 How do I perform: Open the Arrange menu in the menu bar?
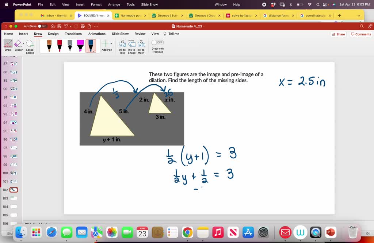tap(114, 4)
